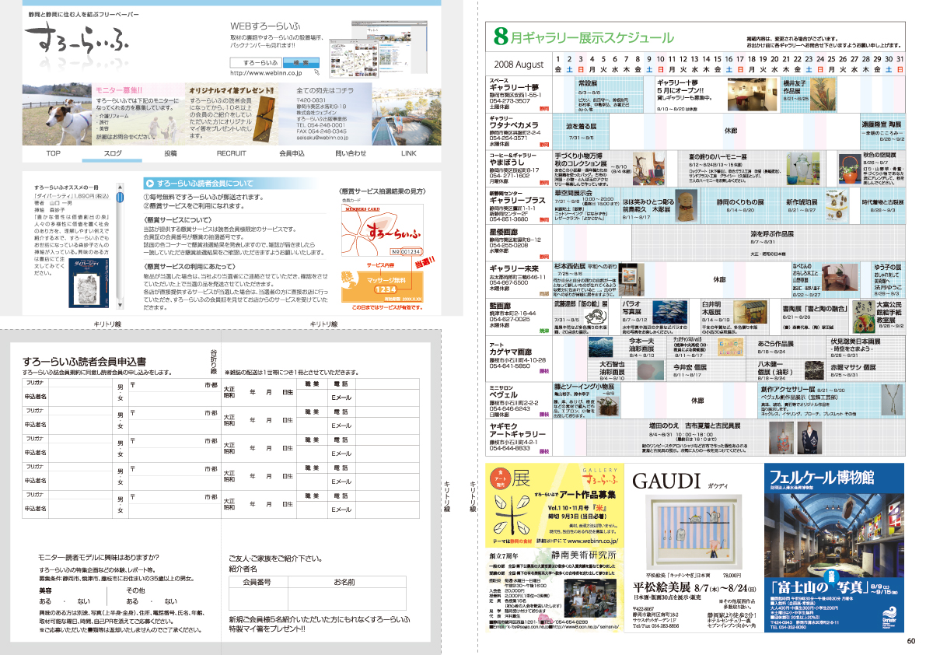Image resolution: width=926 pixels, height=655 pixels.
Task: Click the ワタナベカメラ gallery name
Action: click(x=514, y=125)
